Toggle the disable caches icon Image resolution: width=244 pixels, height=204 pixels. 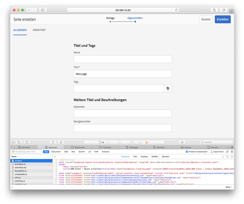pos(227,152)
